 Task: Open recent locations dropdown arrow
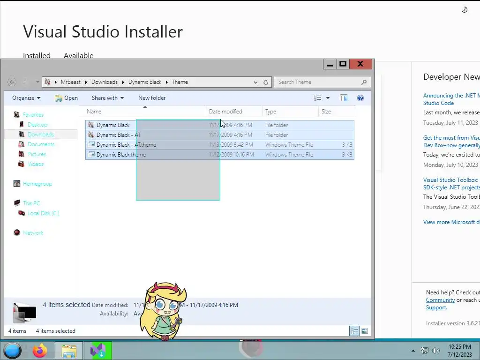(37, 82)
